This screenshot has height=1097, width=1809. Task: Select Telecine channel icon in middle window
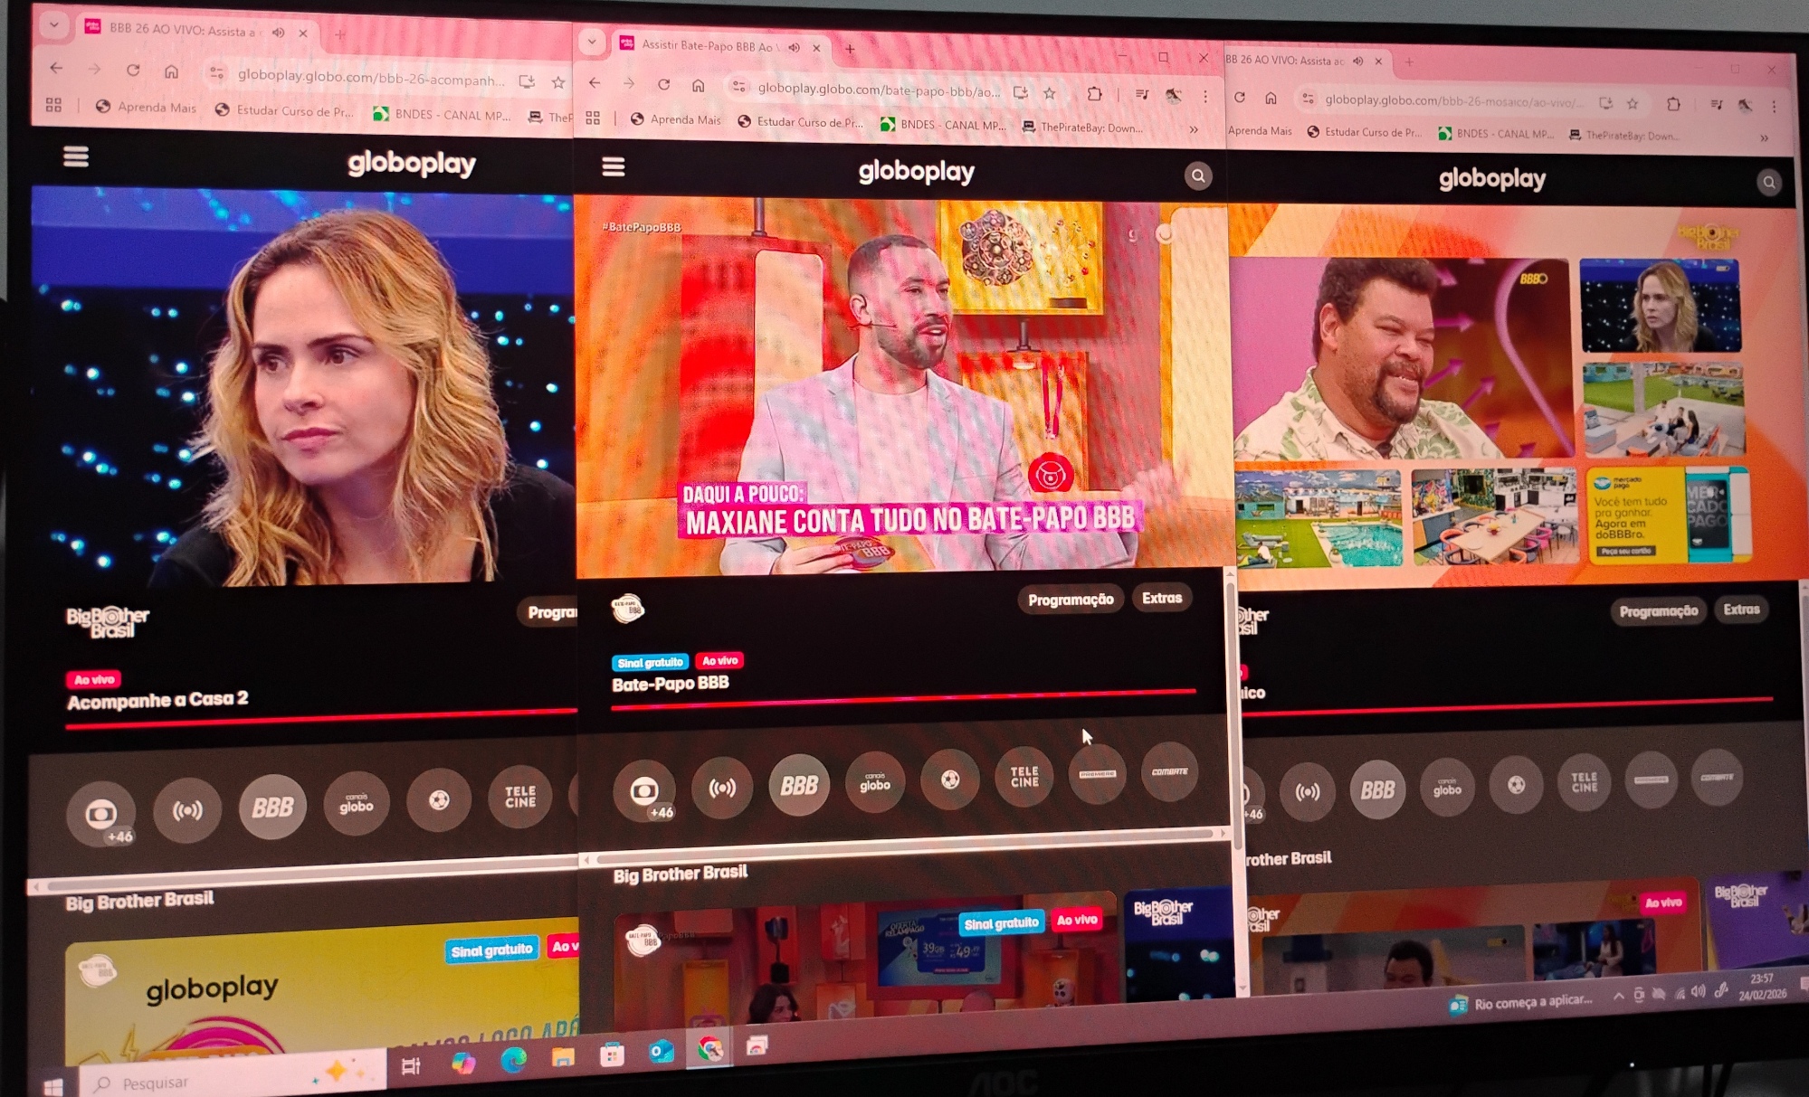(1024, 777)
